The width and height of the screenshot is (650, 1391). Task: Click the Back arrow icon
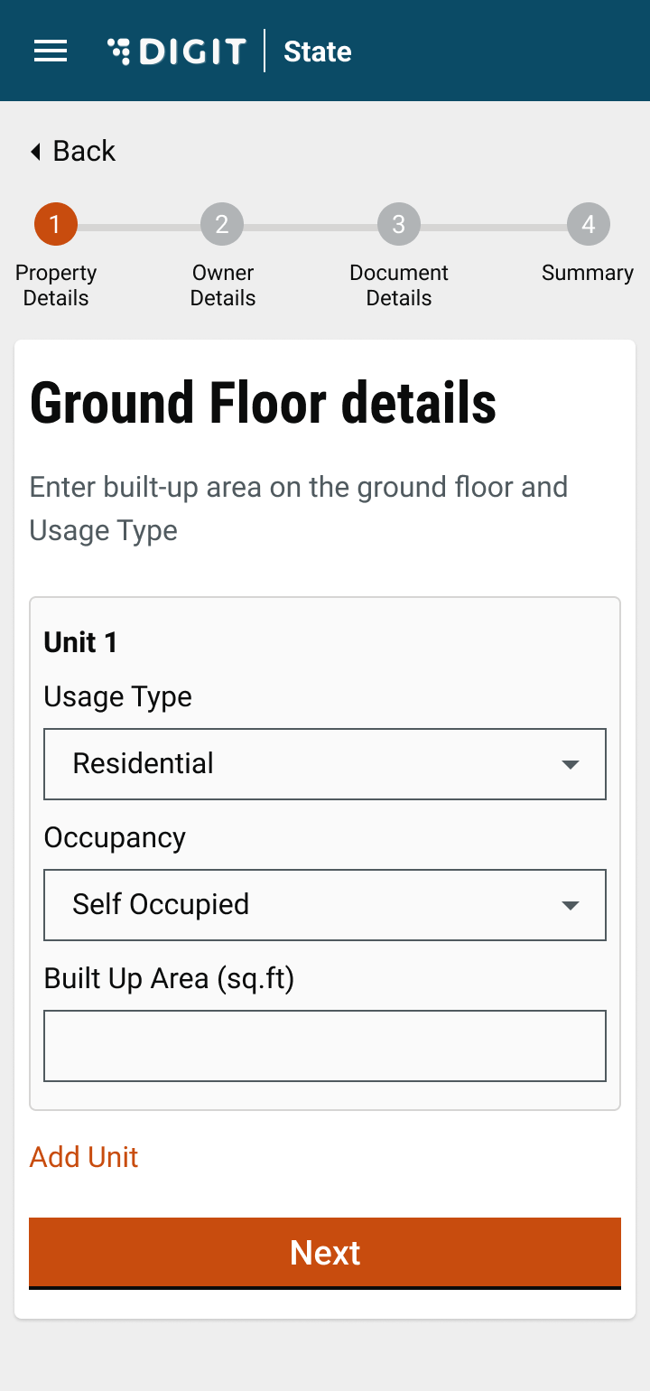click(x=36, y=151)
